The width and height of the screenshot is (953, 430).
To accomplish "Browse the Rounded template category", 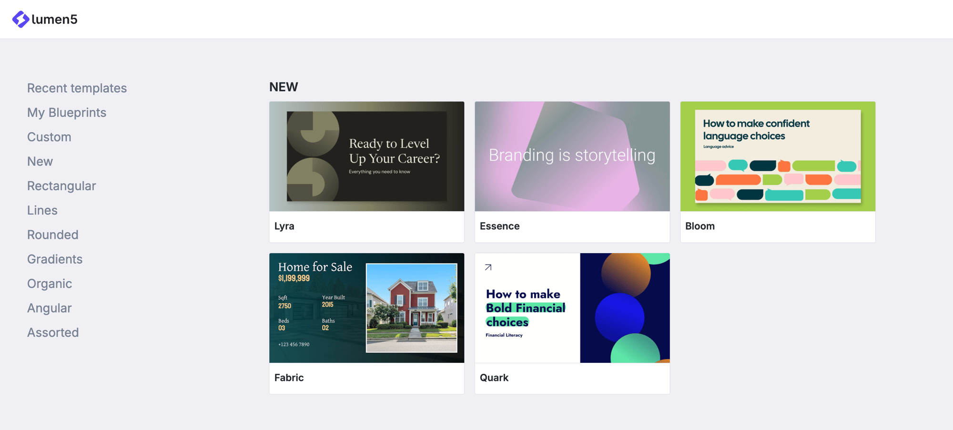I will tap(53, 235).
